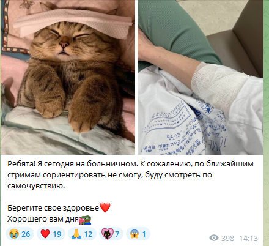The height and width of the screenshot is (246, 269).
Task: Click the 14:13 message timestamp
Action: point(248,238)
